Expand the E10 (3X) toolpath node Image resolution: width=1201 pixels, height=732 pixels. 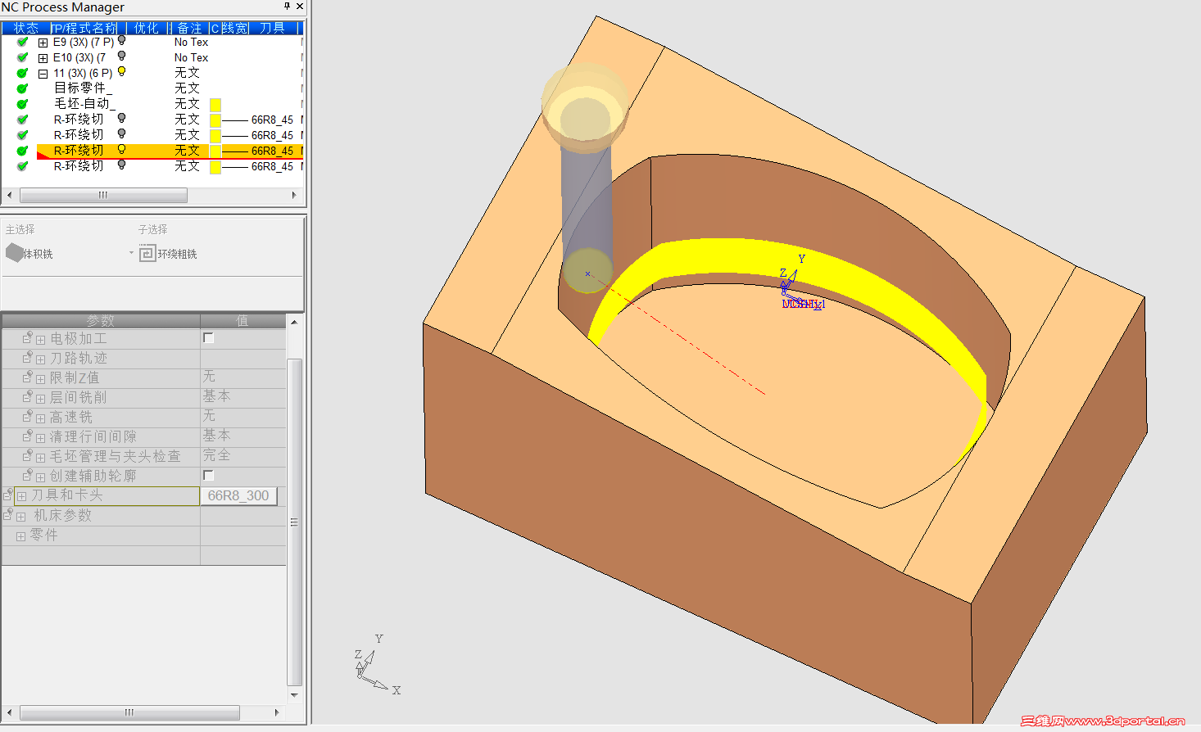pos(43,58)
